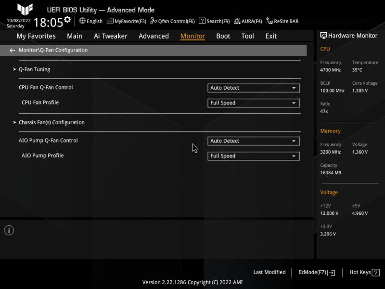Open CPU Fan Profile dropdown

click(254, 103)
